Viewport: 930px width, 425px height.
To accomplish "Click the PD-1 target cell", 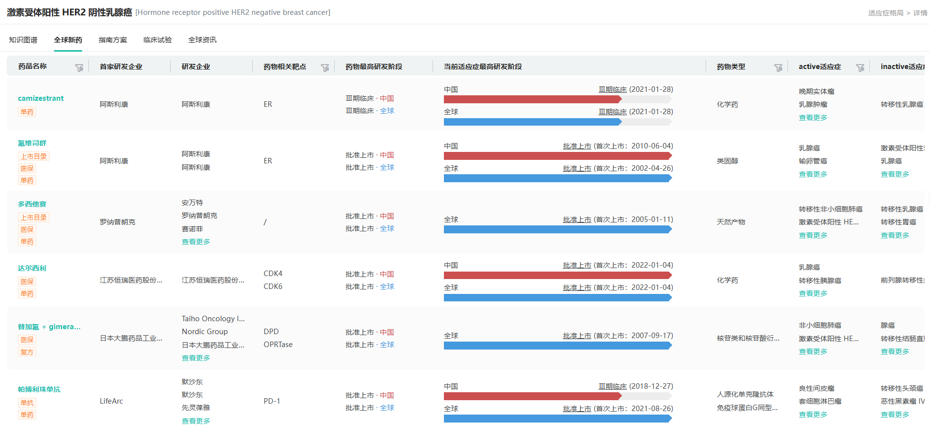I will 272,401.
